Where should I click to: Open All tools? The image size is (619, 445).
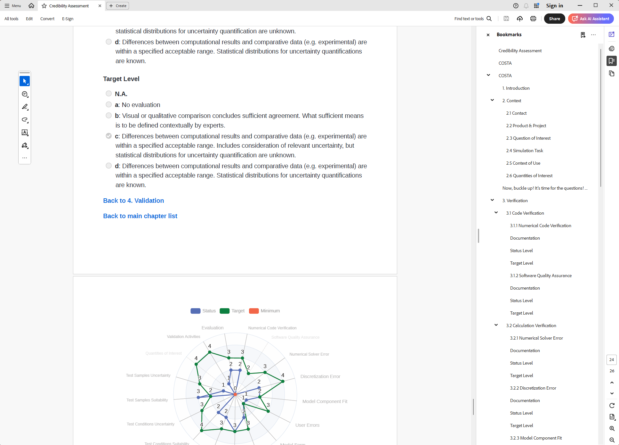tap(11, 19)
